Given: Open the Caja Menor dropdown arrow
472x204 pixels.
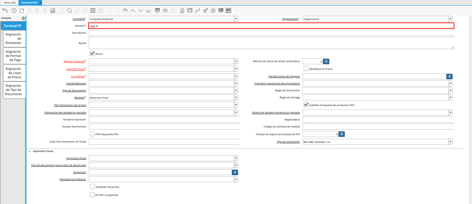Looking at the screenshot, I should [236, 76].
